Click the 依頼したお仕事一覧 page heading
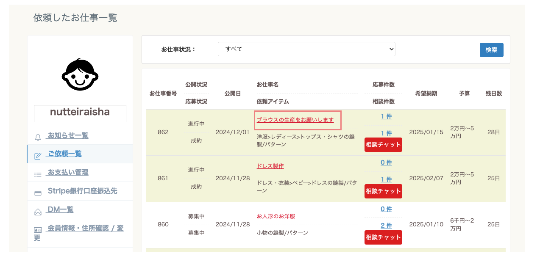The width and height of the screenshot is (540, 267). tap(75, 18)
